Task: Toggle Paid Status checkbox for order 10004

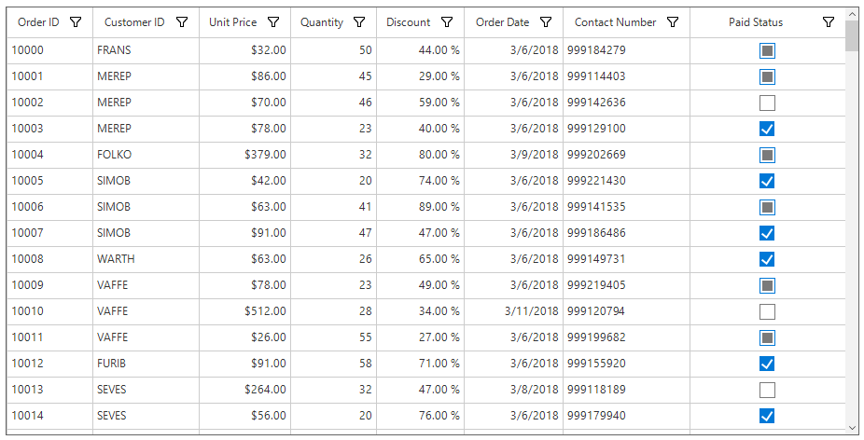Action: point(767,156)
